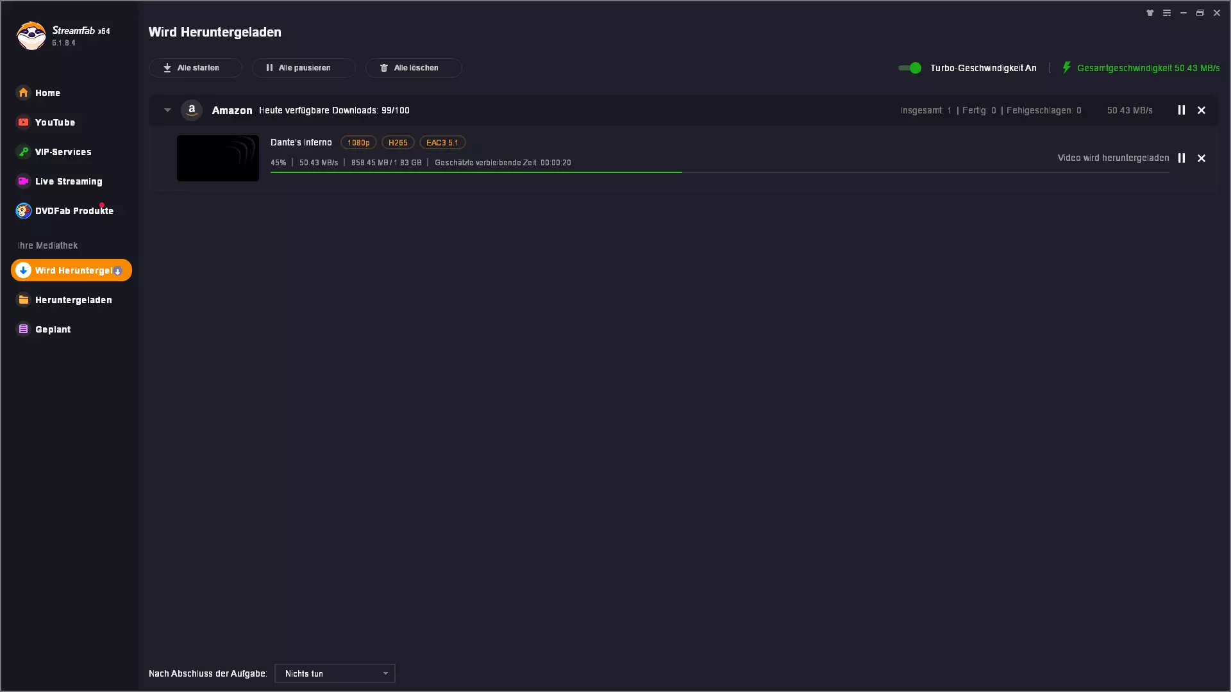Viewport: 1231px width, 692px height.
Task: Click the lightning bolt speed icon
Action: coord(1067,67)
